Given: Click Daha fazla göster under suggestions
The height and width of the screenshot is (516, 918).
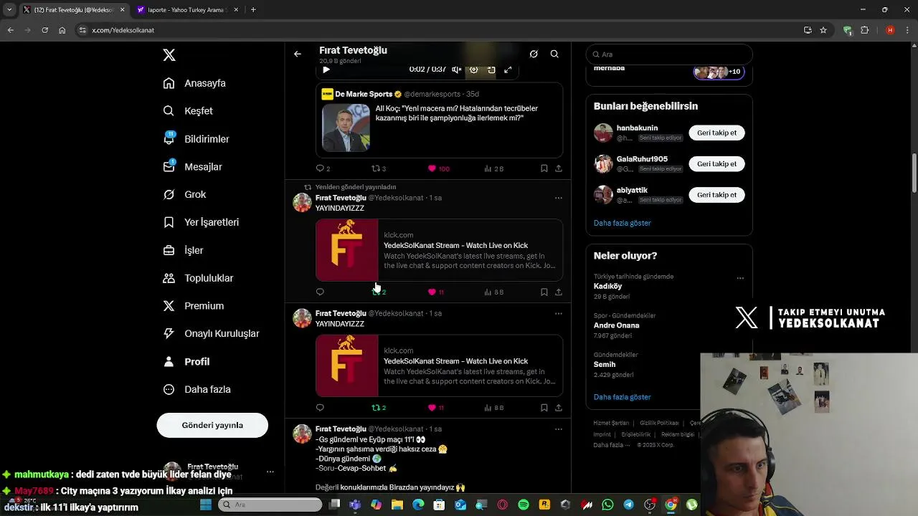Looking at the screenshot, I should point(622,223).
